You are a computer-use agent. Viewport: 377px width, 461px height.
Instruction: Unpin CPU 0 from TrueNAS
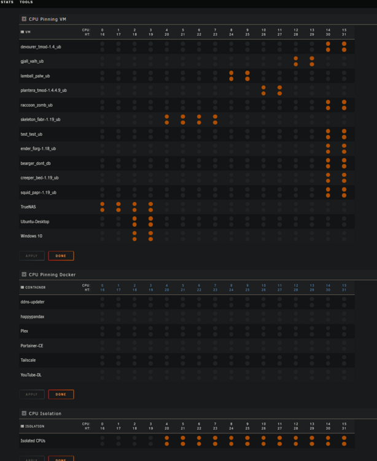click(x=102, y=203)
